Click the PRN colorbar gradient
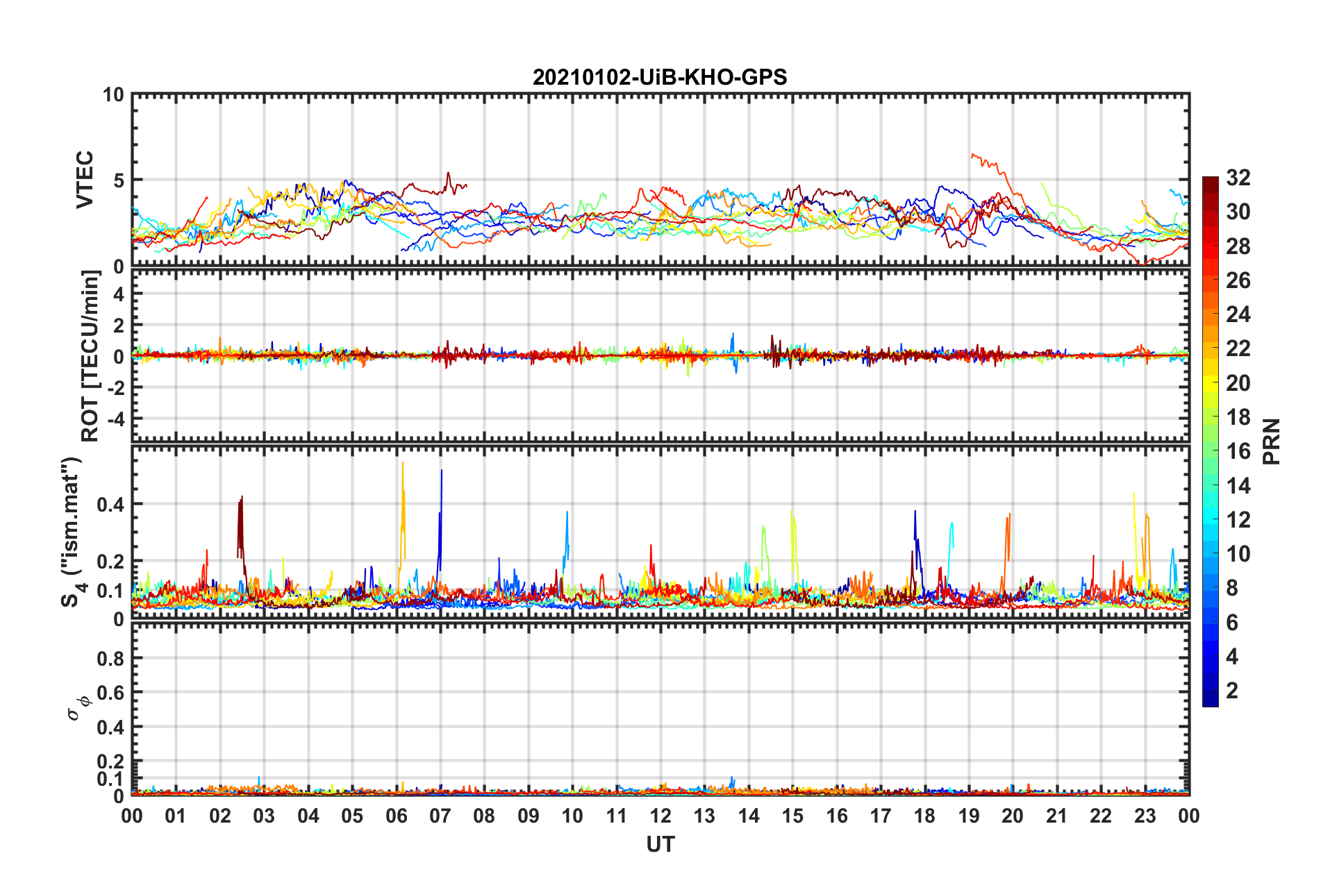 pyautogui.click(x=1210, y=441)
